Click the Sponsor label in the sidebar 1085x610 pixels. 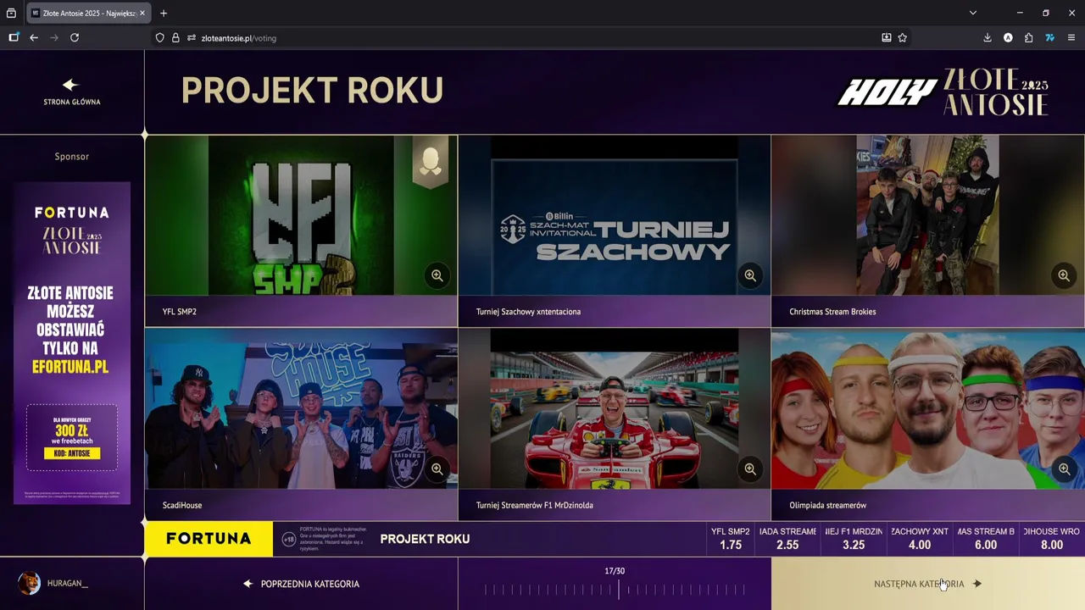tap(72, 157)
